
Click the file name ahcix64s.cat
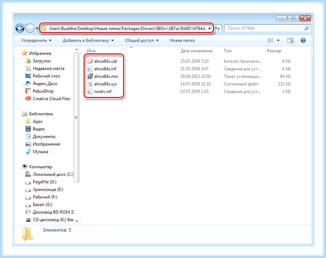pyautogui.click(x=105, y=61)
